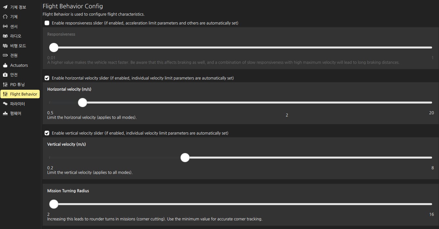Click the 안전 medical kit icon
This screenshot has width=439, height=229.
point(5,75)
